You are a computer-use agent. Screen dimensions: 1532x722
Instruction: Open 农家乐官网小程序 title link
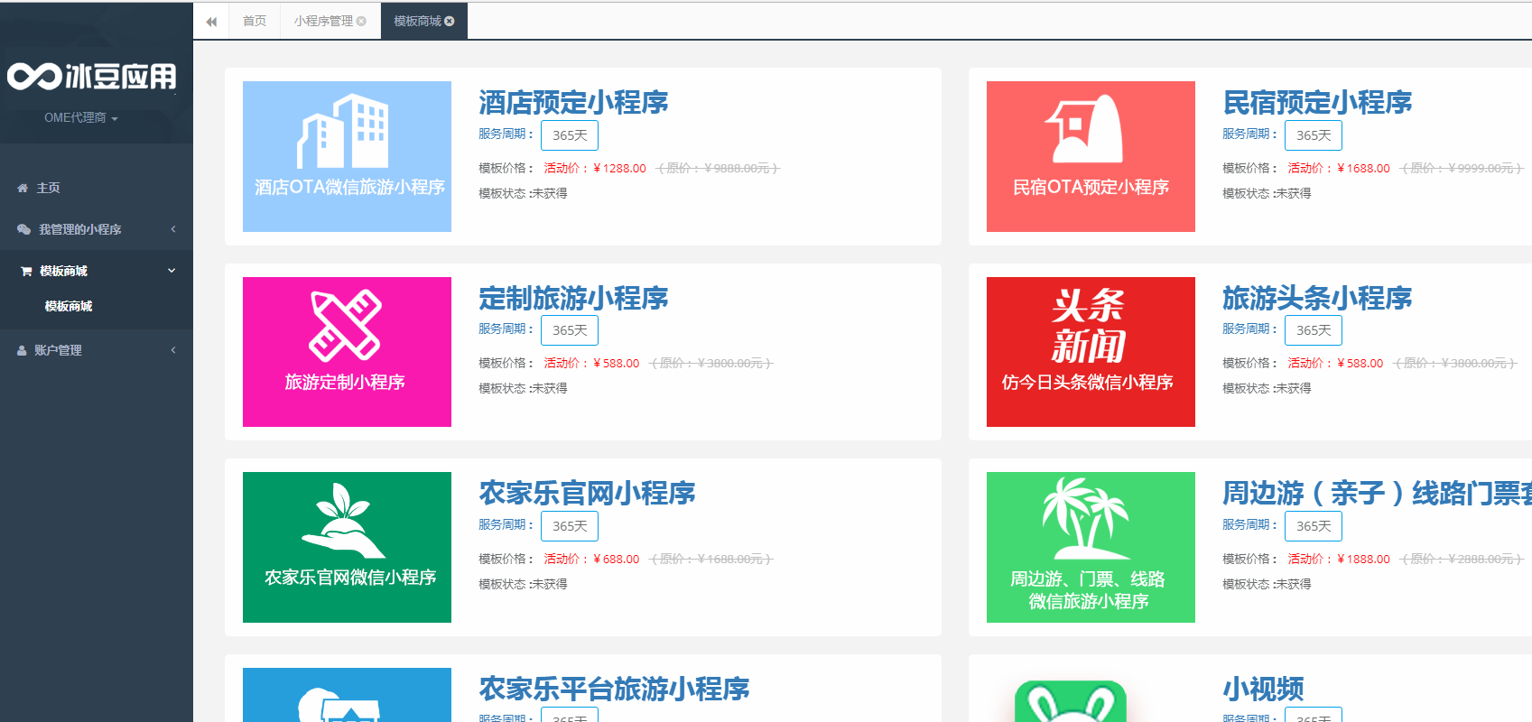point(587,493)
